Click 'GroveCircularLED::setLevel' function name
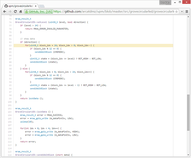Image resolution: width=191 pixels, height=158 pixels. [x=31, y=22]
